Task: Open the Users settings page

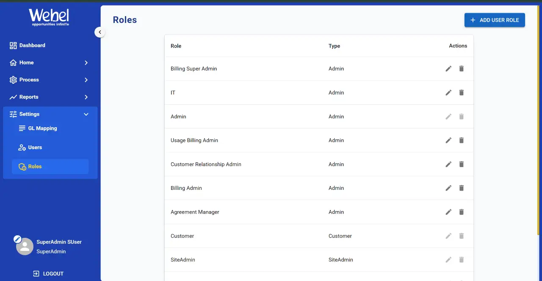Action: coord(35,147)
